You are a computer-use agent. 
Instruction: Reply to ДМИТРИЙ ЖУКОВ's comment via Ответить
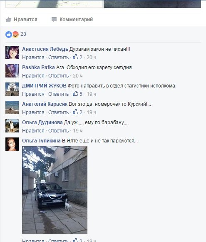click(58, 94)
